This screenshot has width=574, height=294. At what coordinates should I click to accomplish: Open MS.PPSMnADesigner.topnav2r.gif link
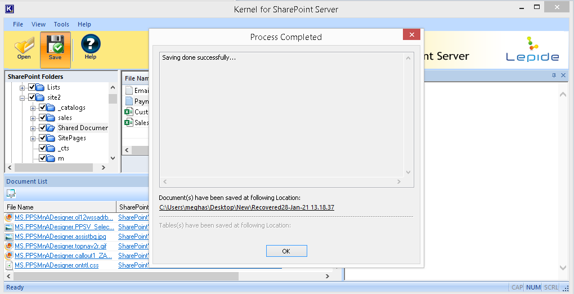point(61,246)
